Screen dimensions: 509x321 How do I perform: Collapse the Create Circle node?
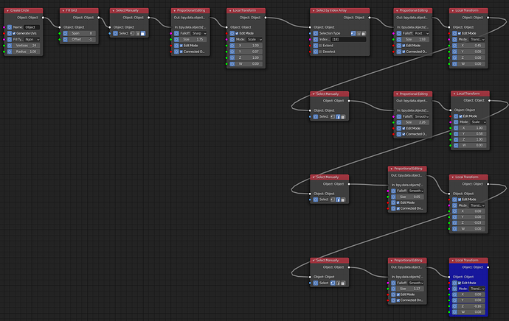click(7, 11)
